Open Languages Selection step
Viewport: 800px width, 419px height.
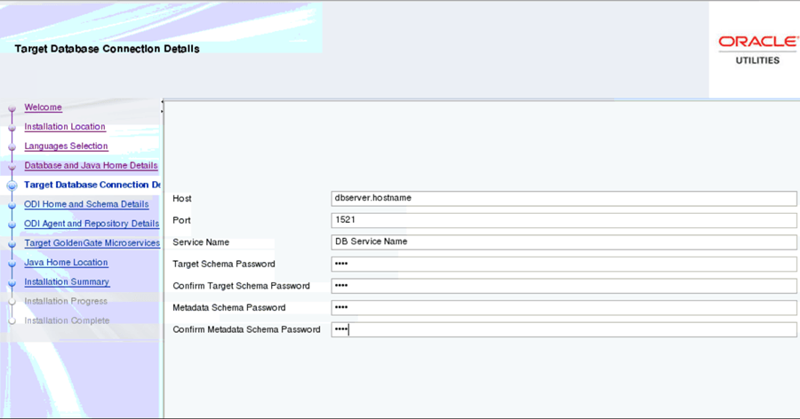[x=67, y=146]
